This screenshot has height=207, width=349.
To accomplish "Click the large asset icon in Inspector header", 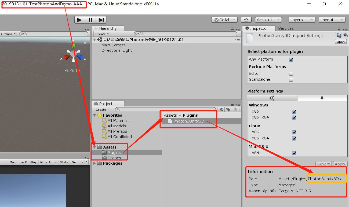I will (250, 38).
